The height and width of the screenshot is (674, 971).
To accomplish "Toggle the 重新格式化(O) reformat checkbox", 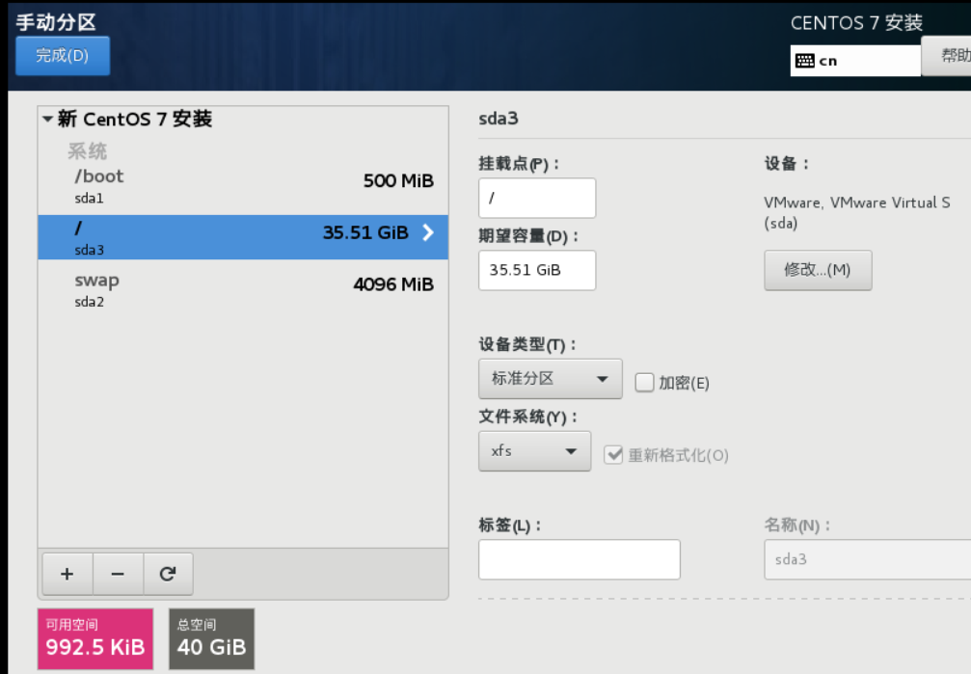I will [613, 455].
